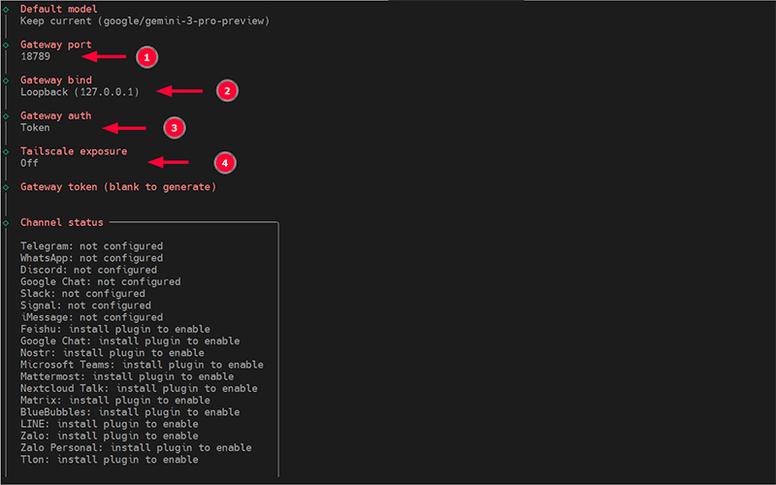Click the Loopback (127.0.0.1) bind value

point(80,92)
